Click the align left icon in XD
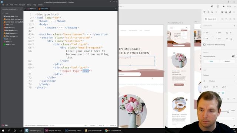Image resolution: width=237 pixels, height=133 pixels. click(222, 12)
